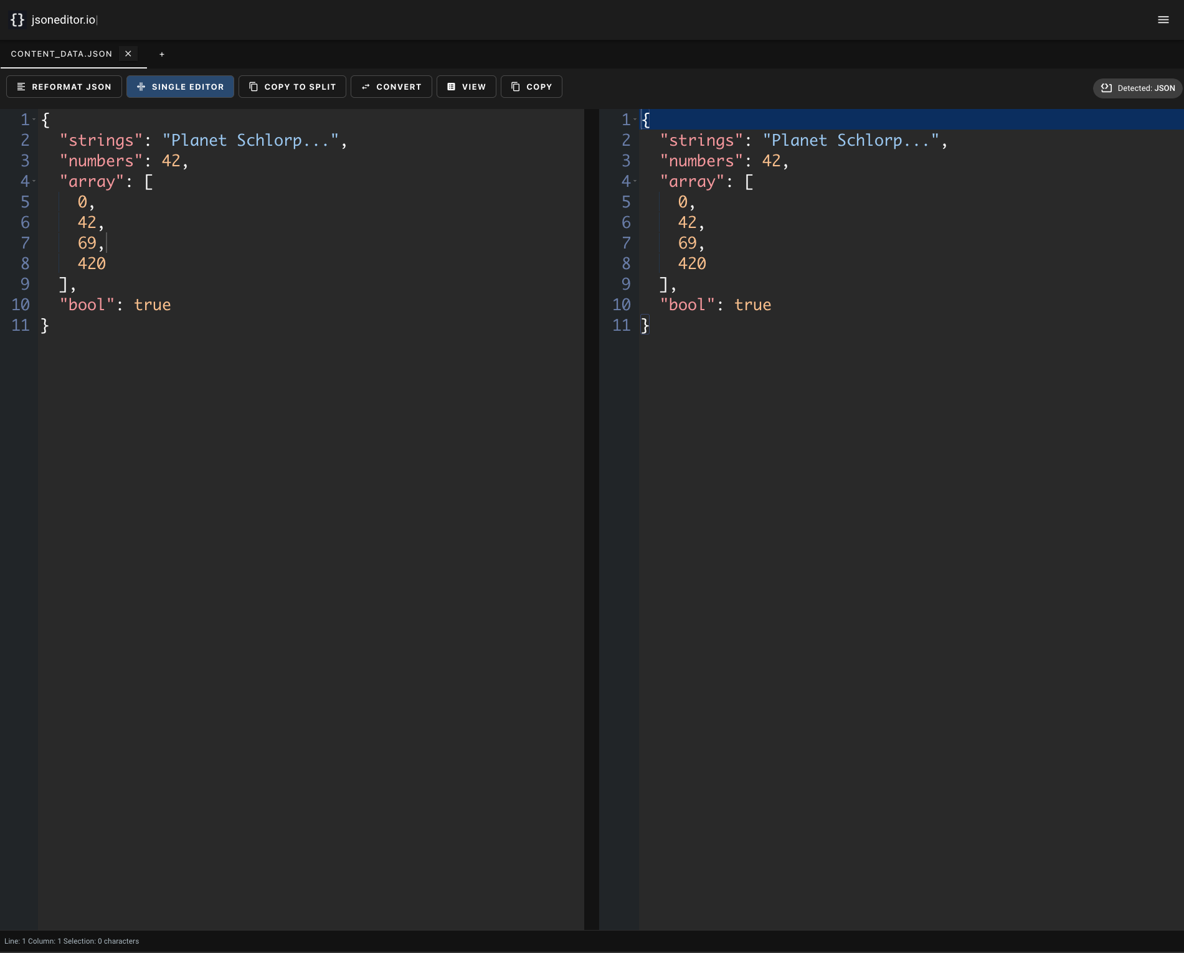Collapse the array fold in left editor
1184x953 pixels.
34,181
